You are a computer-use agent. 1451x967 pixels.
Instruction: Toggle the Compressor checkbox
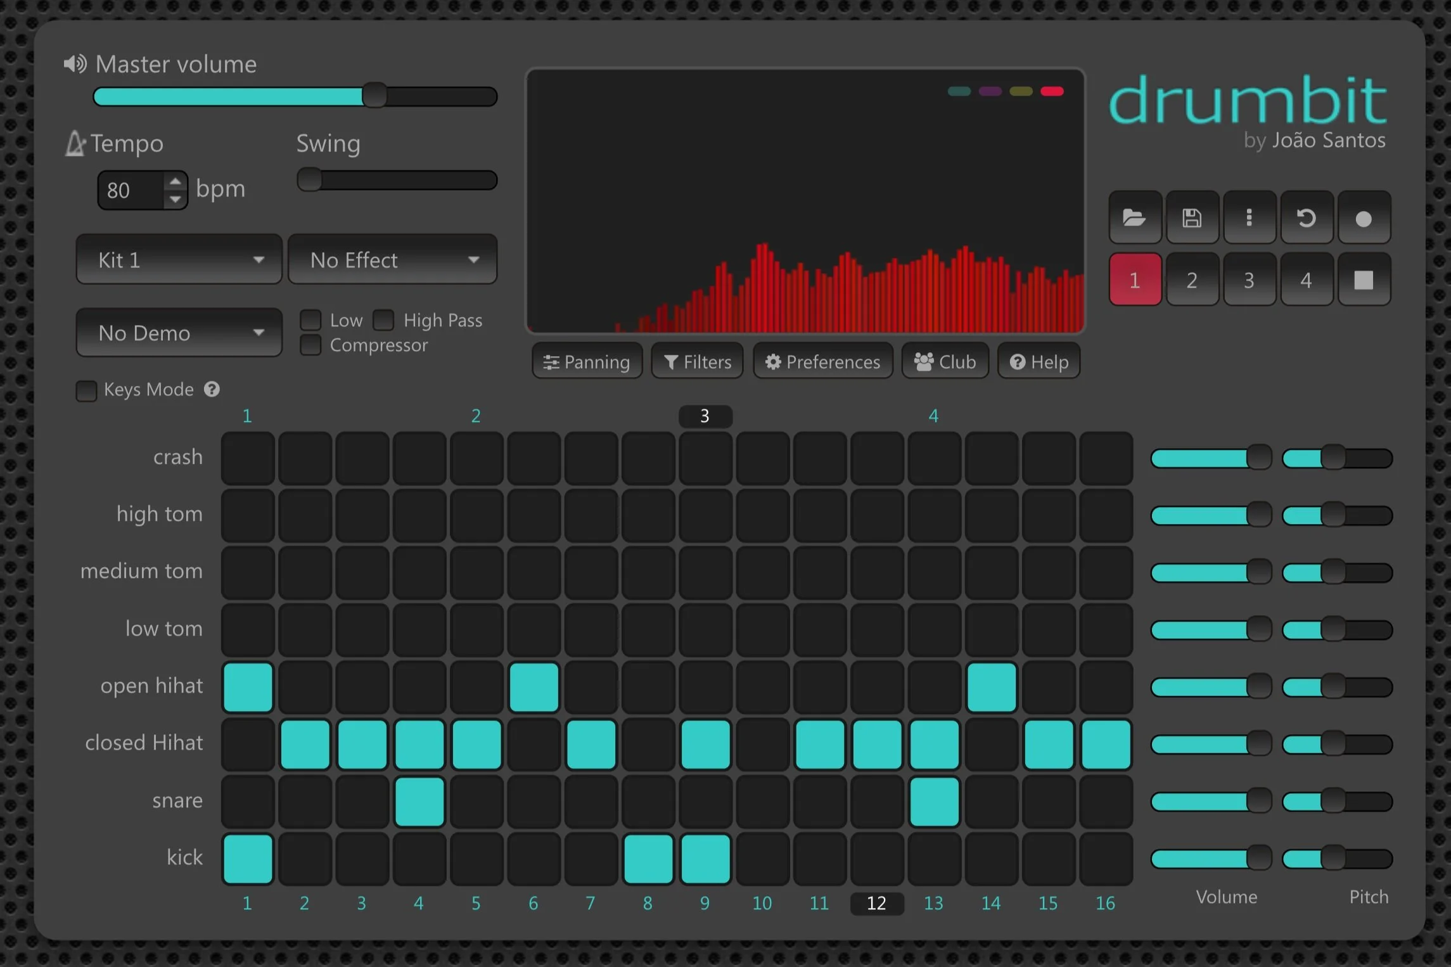pyautogui.click(x=310, y=345)
